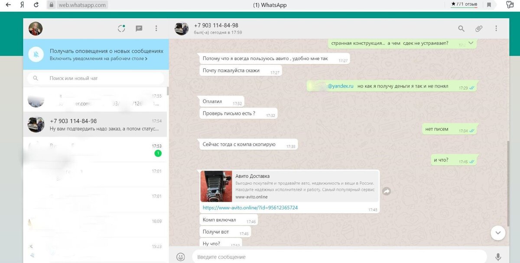Open contact info via header number
The height and width of the screenshot is (263, 520).
coord(216,26)
